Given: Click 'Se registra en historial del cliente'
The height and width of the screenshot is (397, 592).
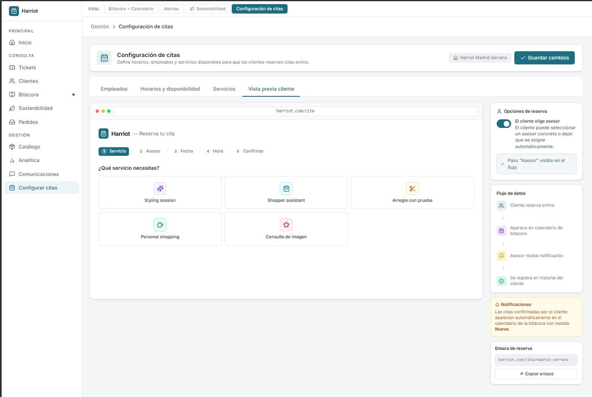Looking at the screenshot, I should click(537, 281).
